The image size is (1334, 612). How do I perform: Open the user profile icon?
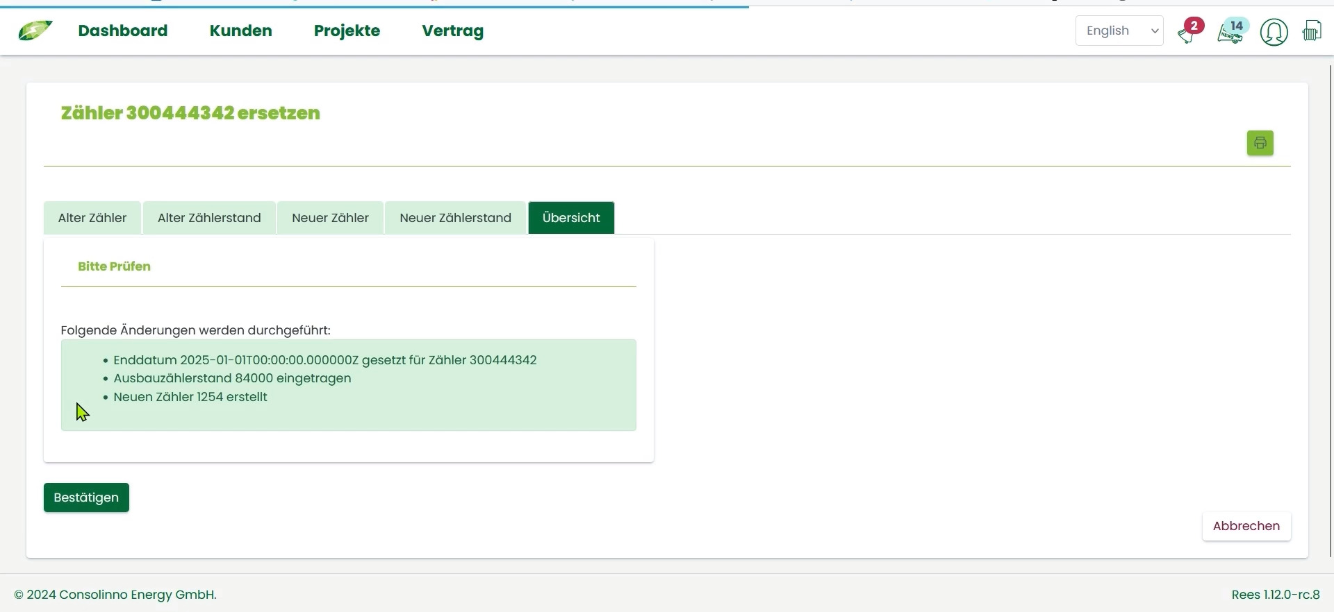pyautogui.click(x=1274, y=32)
